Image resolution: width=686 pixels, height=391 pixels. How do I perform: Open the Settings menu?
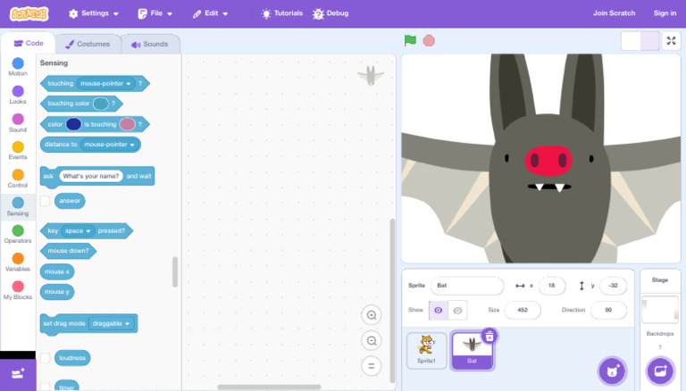coord(94,13)
